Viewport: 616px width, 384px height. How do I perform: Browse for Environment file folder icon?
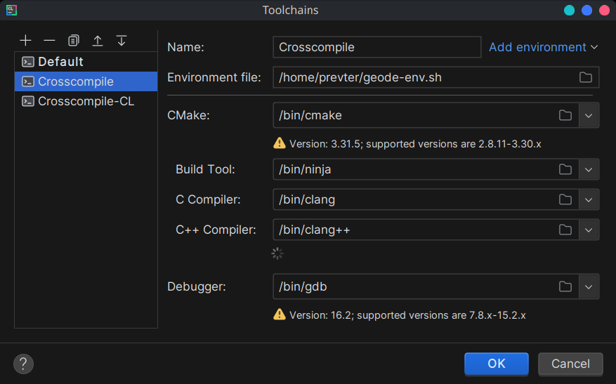[585, 77]
